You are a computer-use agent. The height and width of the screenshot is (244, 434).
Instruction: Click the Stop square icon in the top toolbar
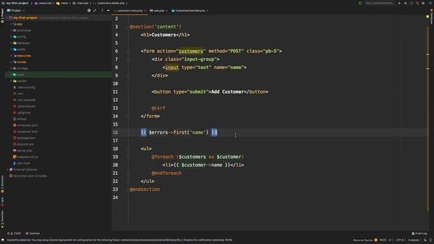(423, 3)
